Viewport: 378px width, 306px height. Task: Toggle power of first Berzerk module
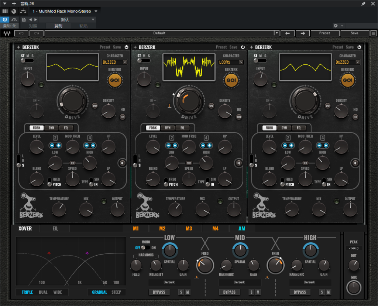tap(126, 47)
